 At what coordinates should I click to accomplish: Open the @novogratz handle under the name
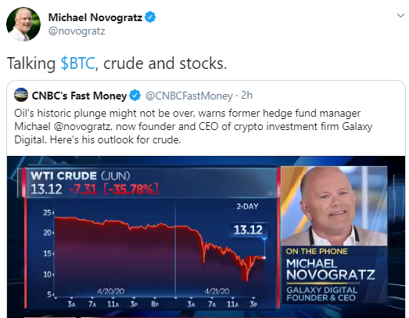click(x=77, y=31)
